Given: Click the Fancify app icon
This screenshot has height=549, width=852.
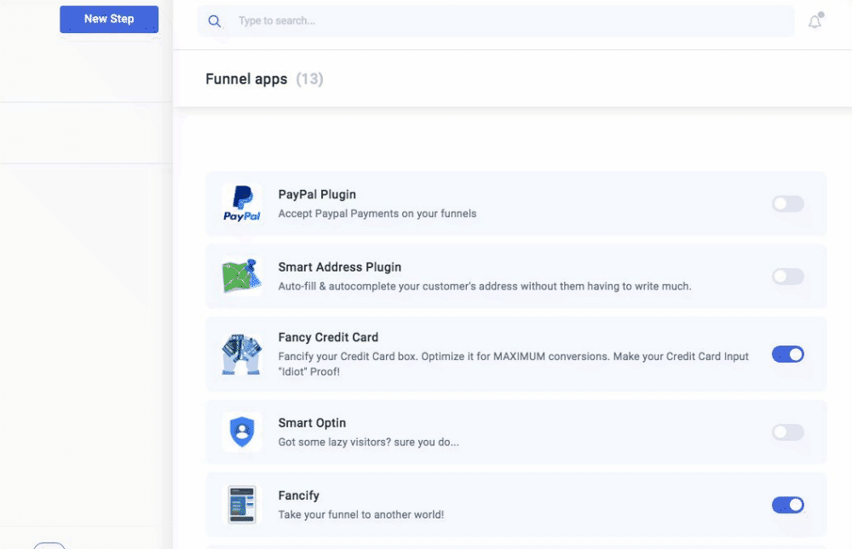Looking at the screenshot, I should coord(242,505).
